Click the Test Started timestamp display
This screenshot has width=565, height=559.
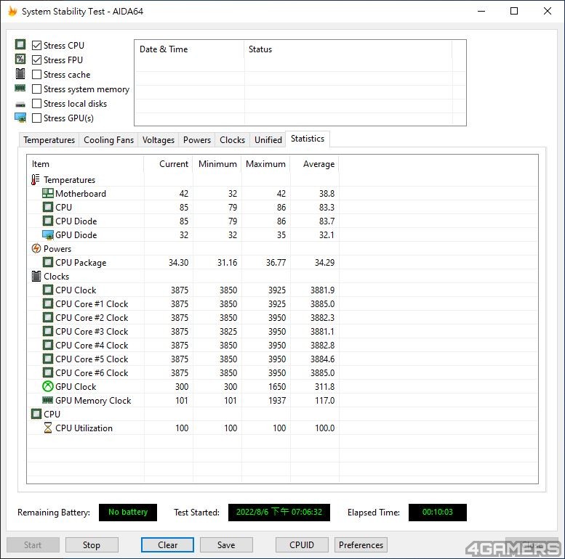point(279,513)
